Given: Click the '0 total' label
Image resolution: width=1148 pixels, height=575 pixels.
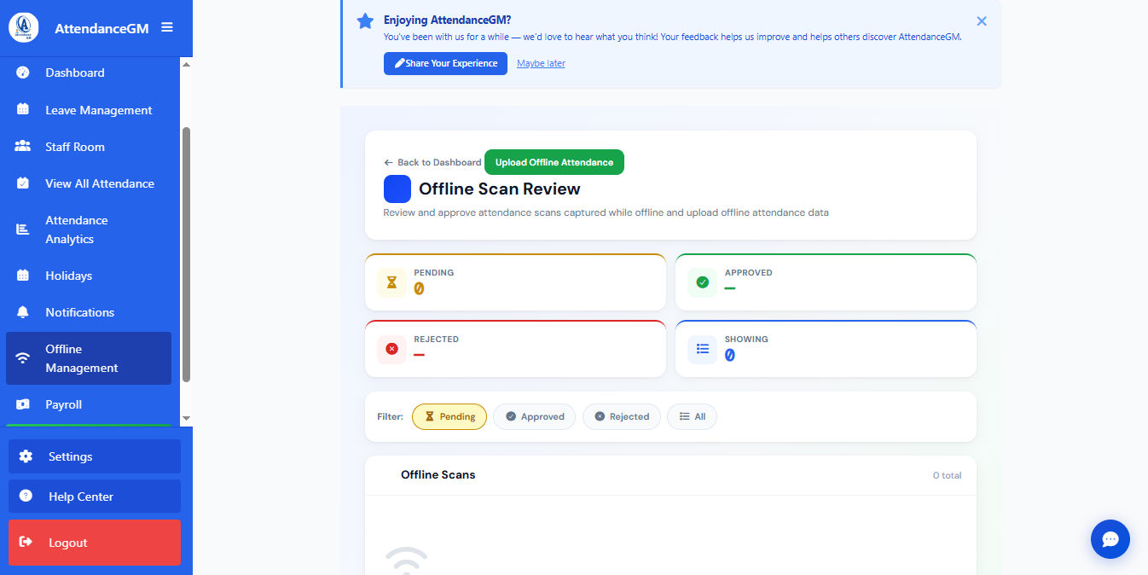Looking at the screenshot, I should [x=947, y=475].
